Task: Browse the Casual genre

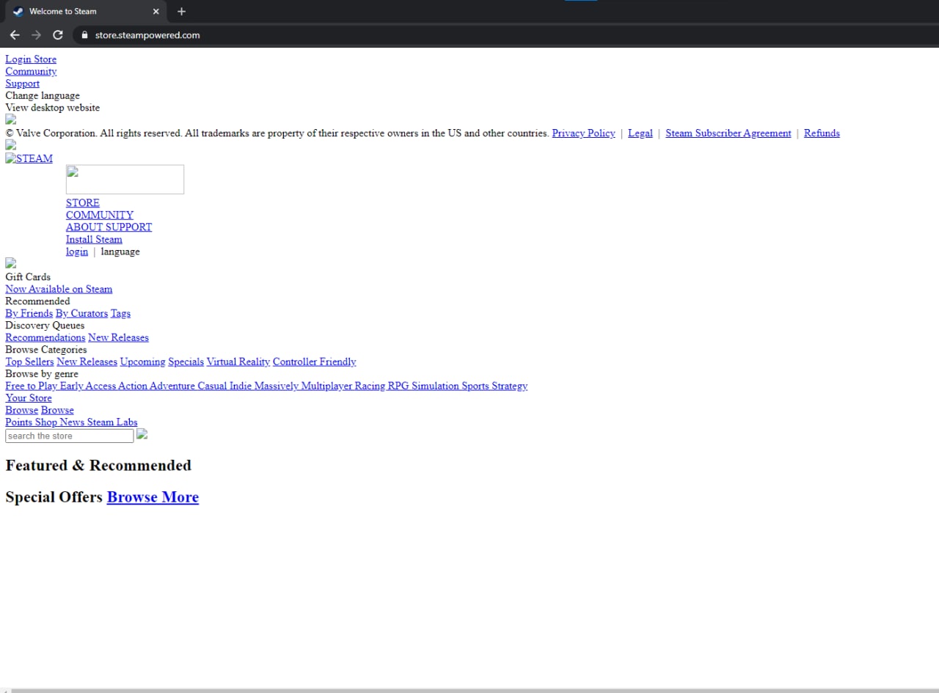Action: click(x=212, y=386)
